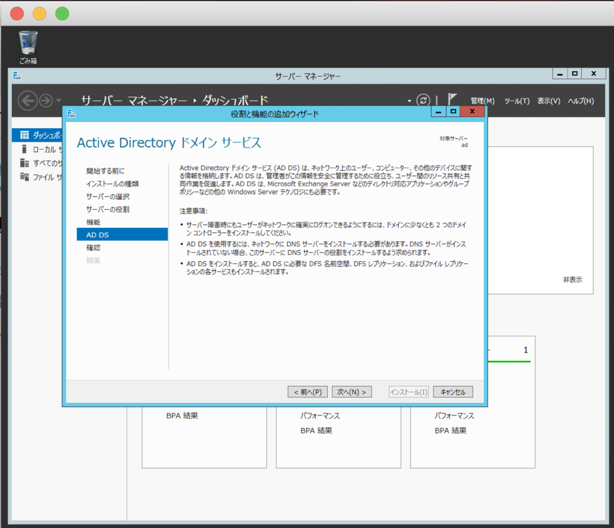This screenshot has width=614, height=528.
Task: Go to サーバーの選択 wizard step
Action: pos(108,197)
